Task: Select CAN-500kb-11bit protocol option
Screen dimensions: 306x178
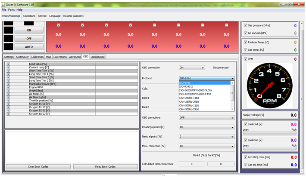Action: point(205,106)
